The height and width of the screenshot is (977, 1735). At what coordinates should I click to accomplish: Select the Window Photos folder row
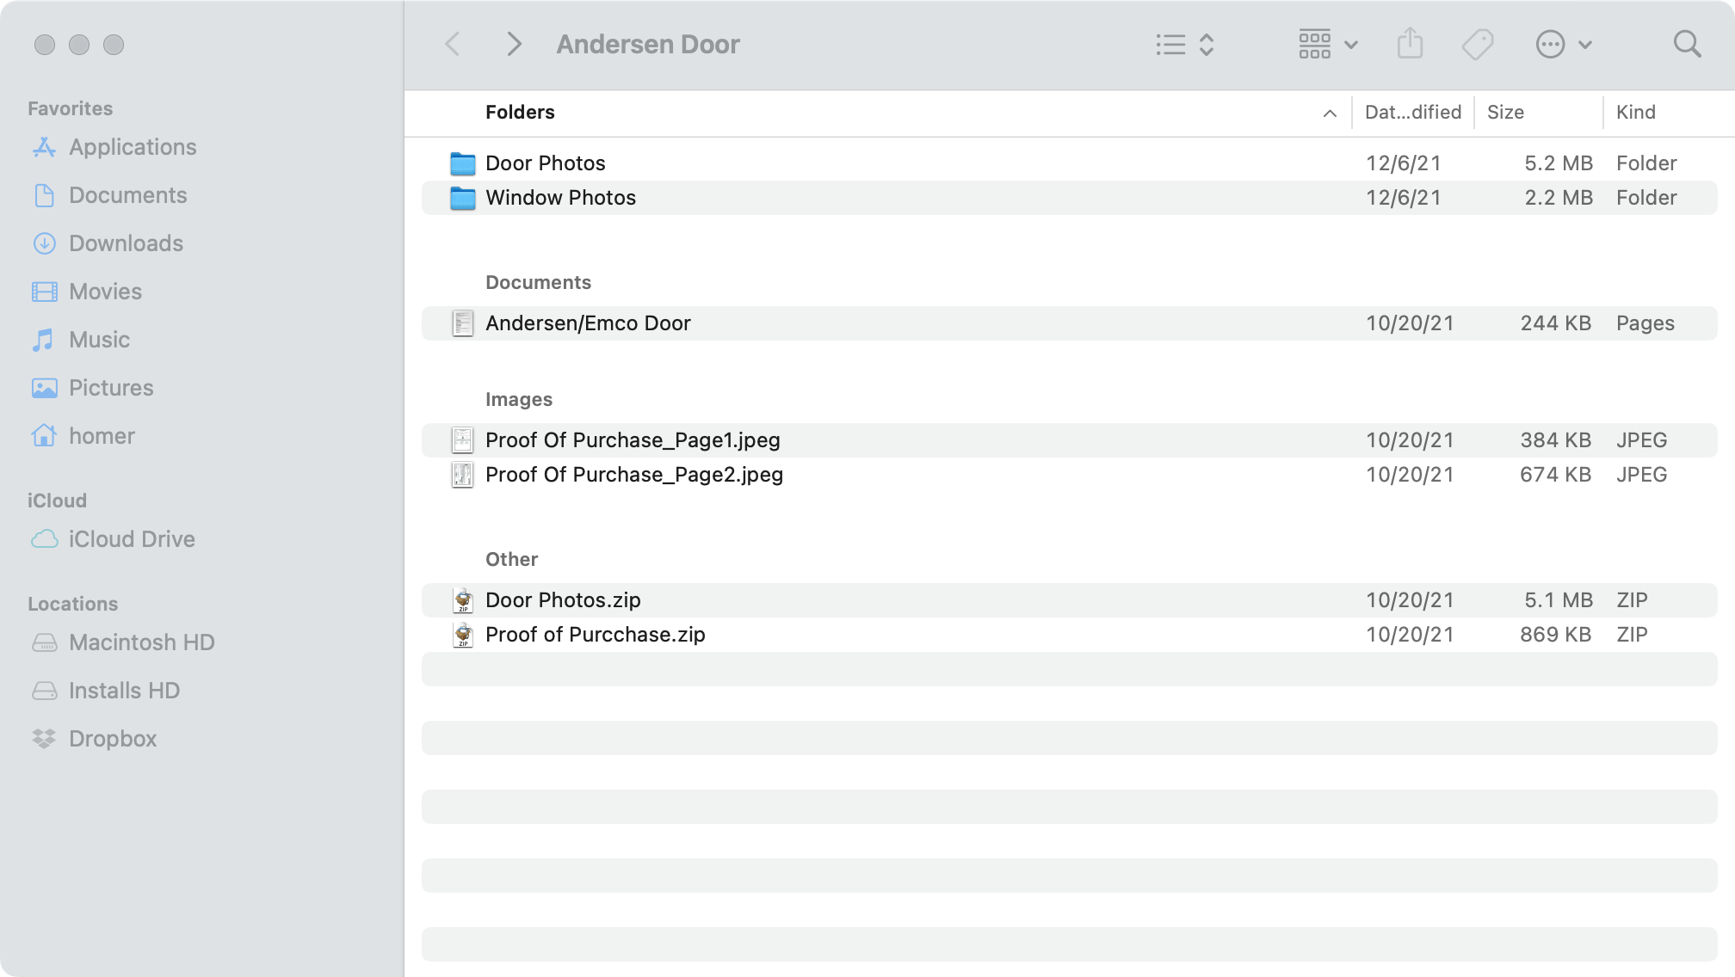(1070, 198)
